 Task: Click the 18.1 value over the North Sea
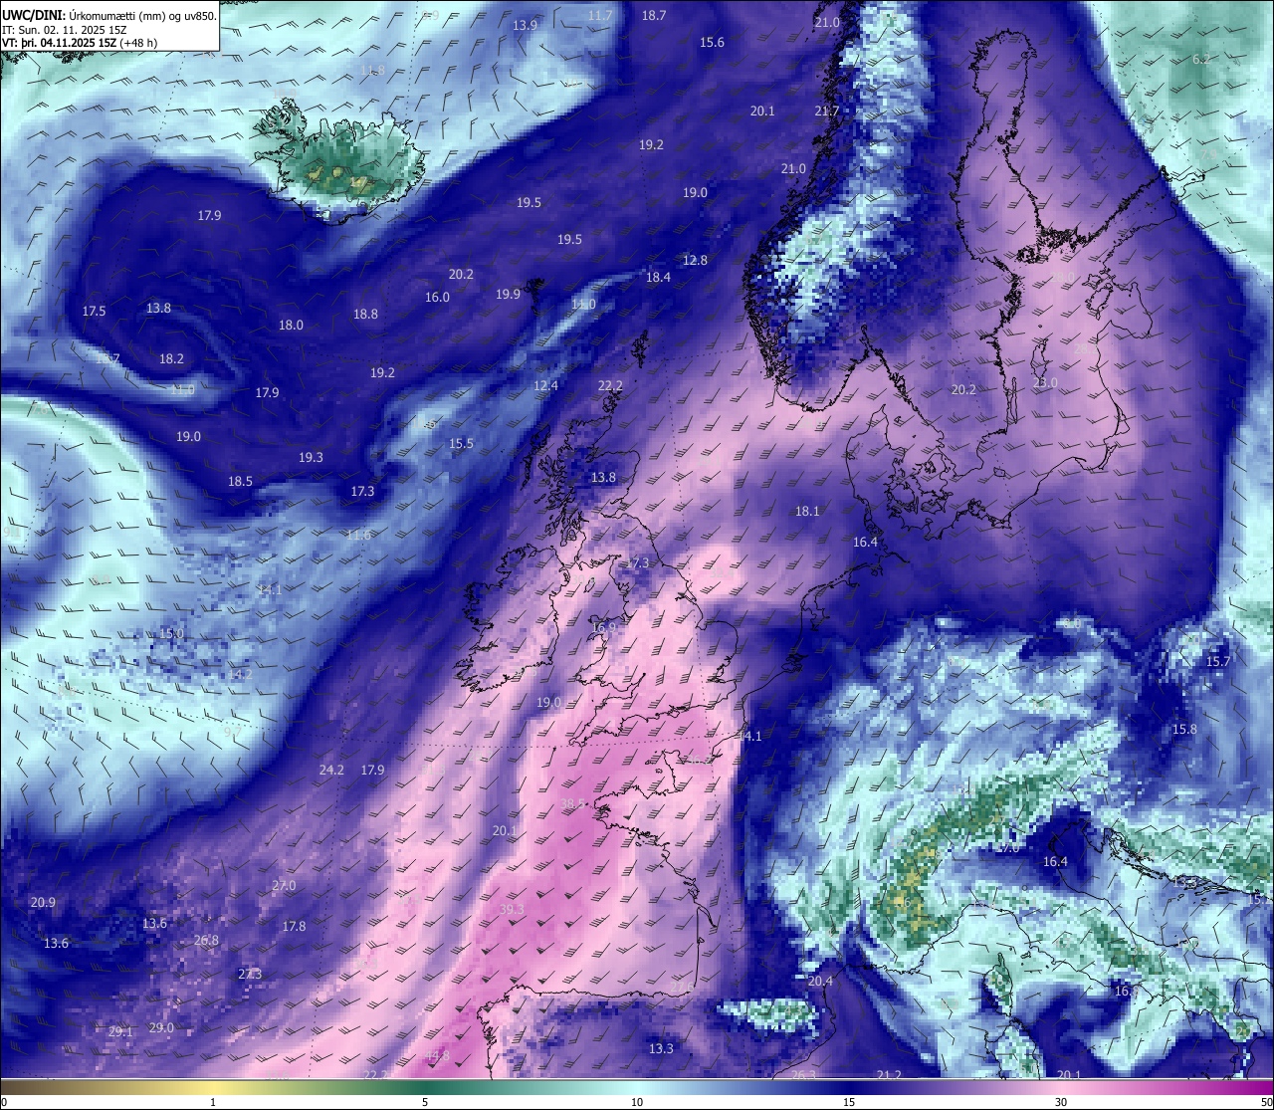coord(807,511)
